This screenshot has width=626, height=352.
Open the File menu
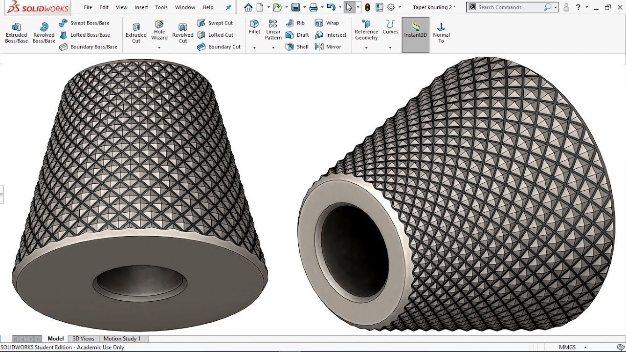pos(88,7)
